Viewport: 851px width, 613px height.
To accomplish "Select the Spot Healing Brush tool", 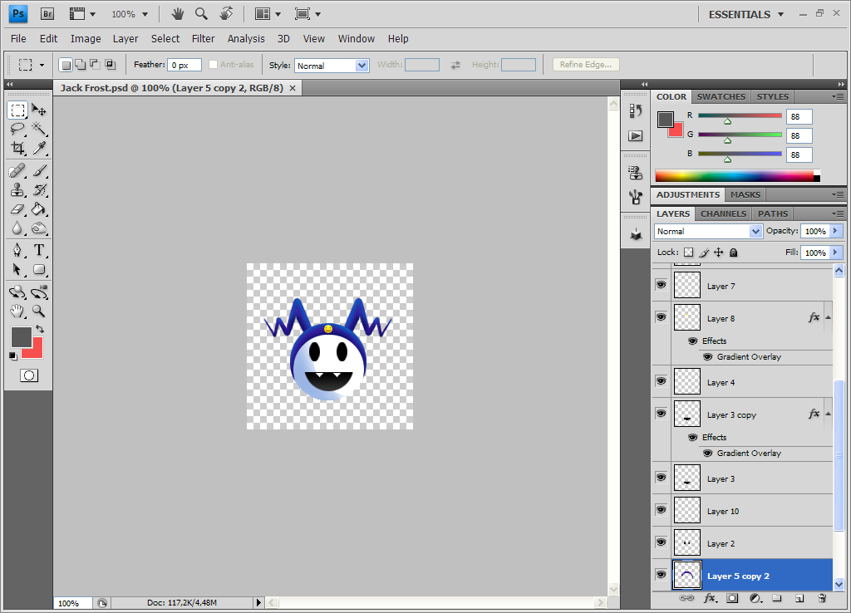I will pyautogui.click(x=17, y=171).
